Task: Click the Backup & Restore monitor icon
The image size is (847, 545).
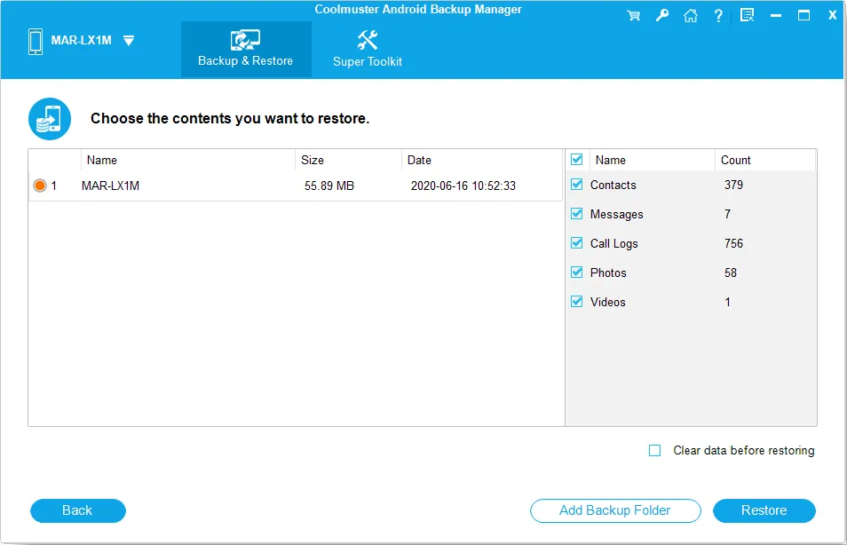Action: click(245, 40)
